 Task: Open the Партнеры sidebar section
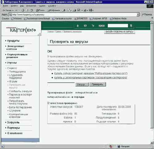coord(13,128)
